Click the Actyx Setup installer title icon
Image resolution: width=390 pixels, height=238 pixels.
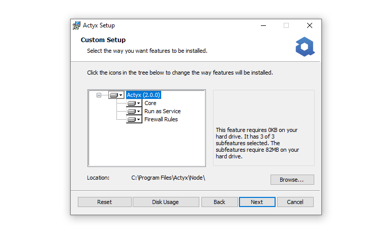tap(76, 25)
